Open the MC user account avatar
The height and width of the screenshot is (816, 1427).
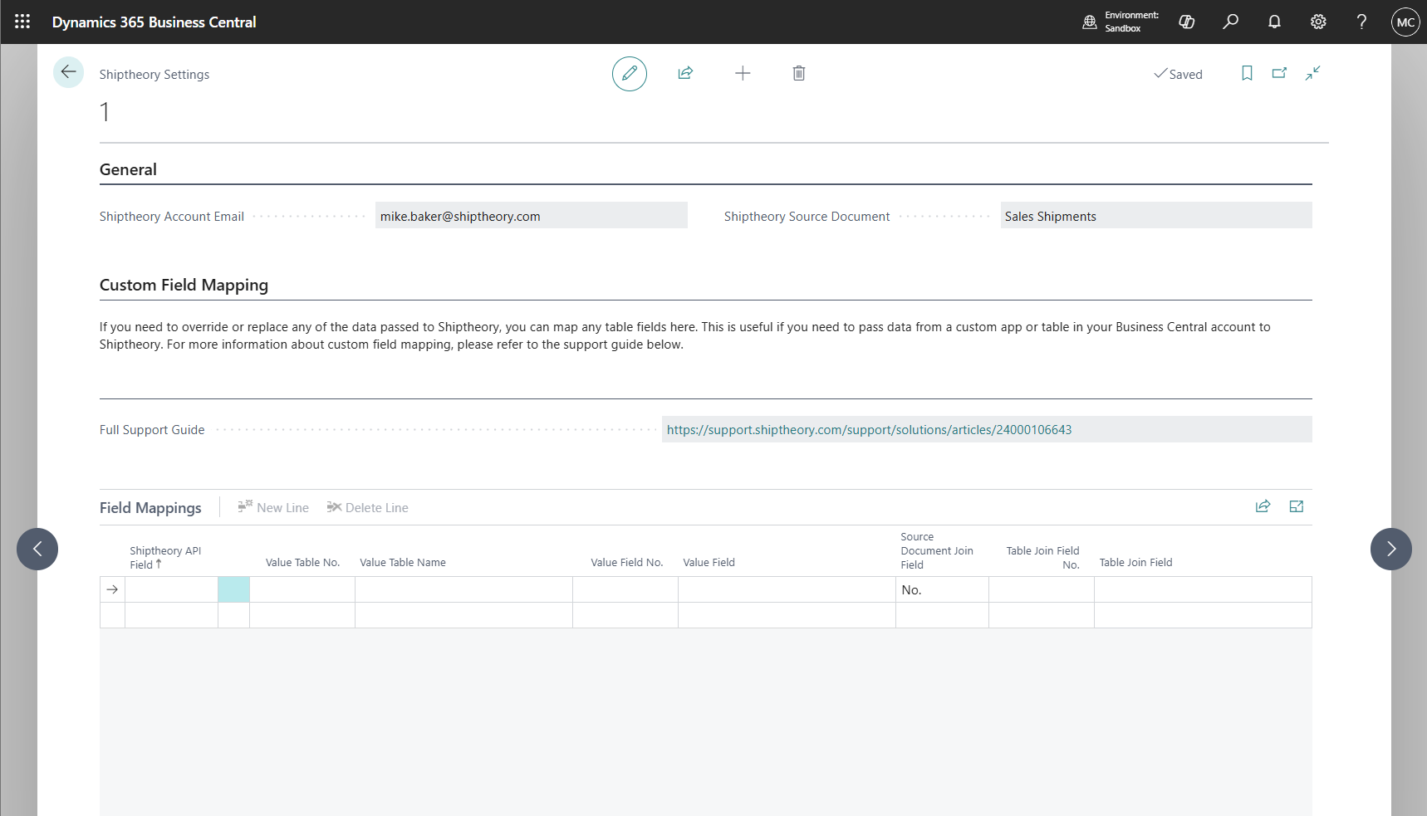click(x=1405, y=22)
